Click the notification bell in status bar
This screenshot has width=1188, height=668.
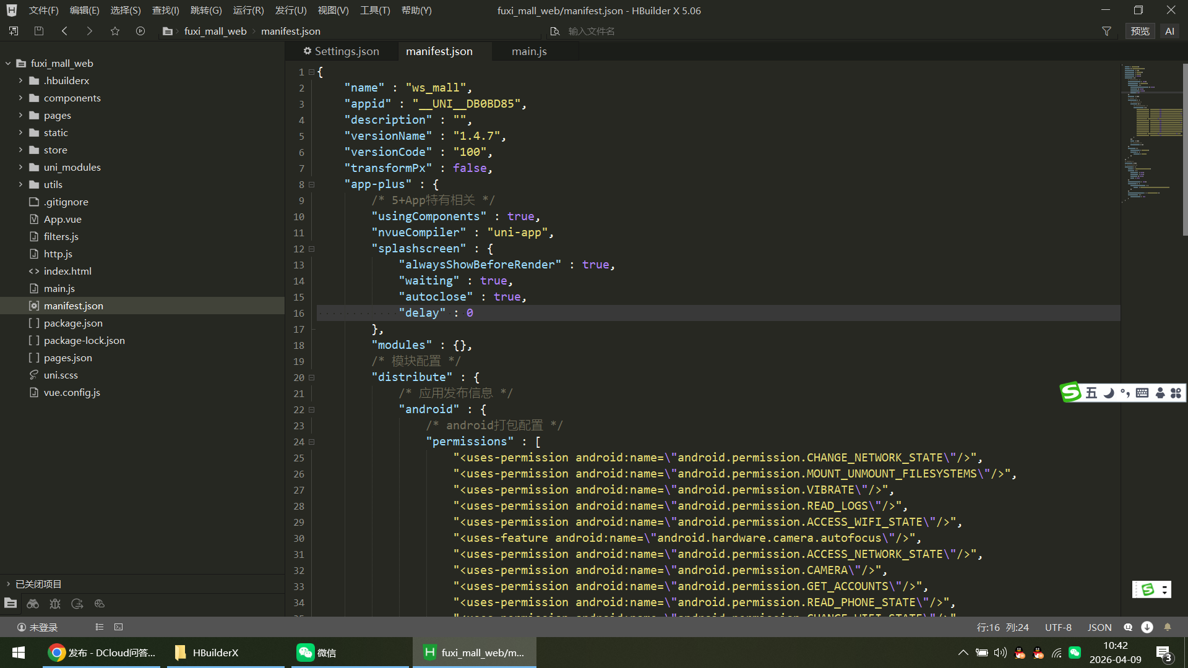[1168, 627]
